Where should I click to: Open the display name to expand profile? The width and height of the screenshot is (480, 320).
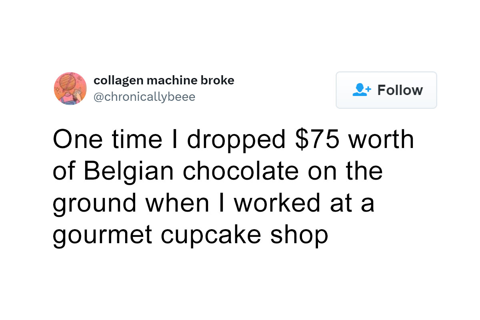[x=164, y=80]
